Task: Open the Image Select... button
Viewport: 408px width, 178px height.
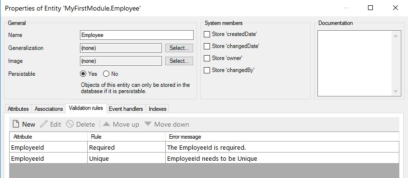Action: coord(179,61)
